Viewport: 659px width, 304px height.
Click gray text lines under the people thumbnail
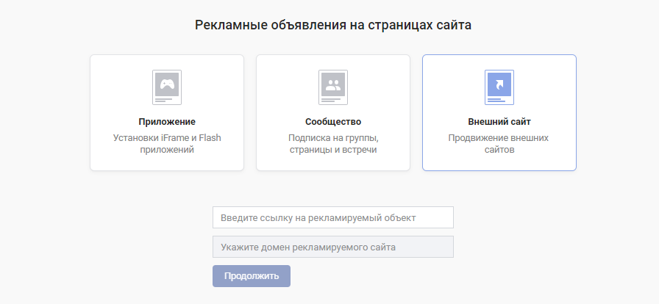pos(330,100)
